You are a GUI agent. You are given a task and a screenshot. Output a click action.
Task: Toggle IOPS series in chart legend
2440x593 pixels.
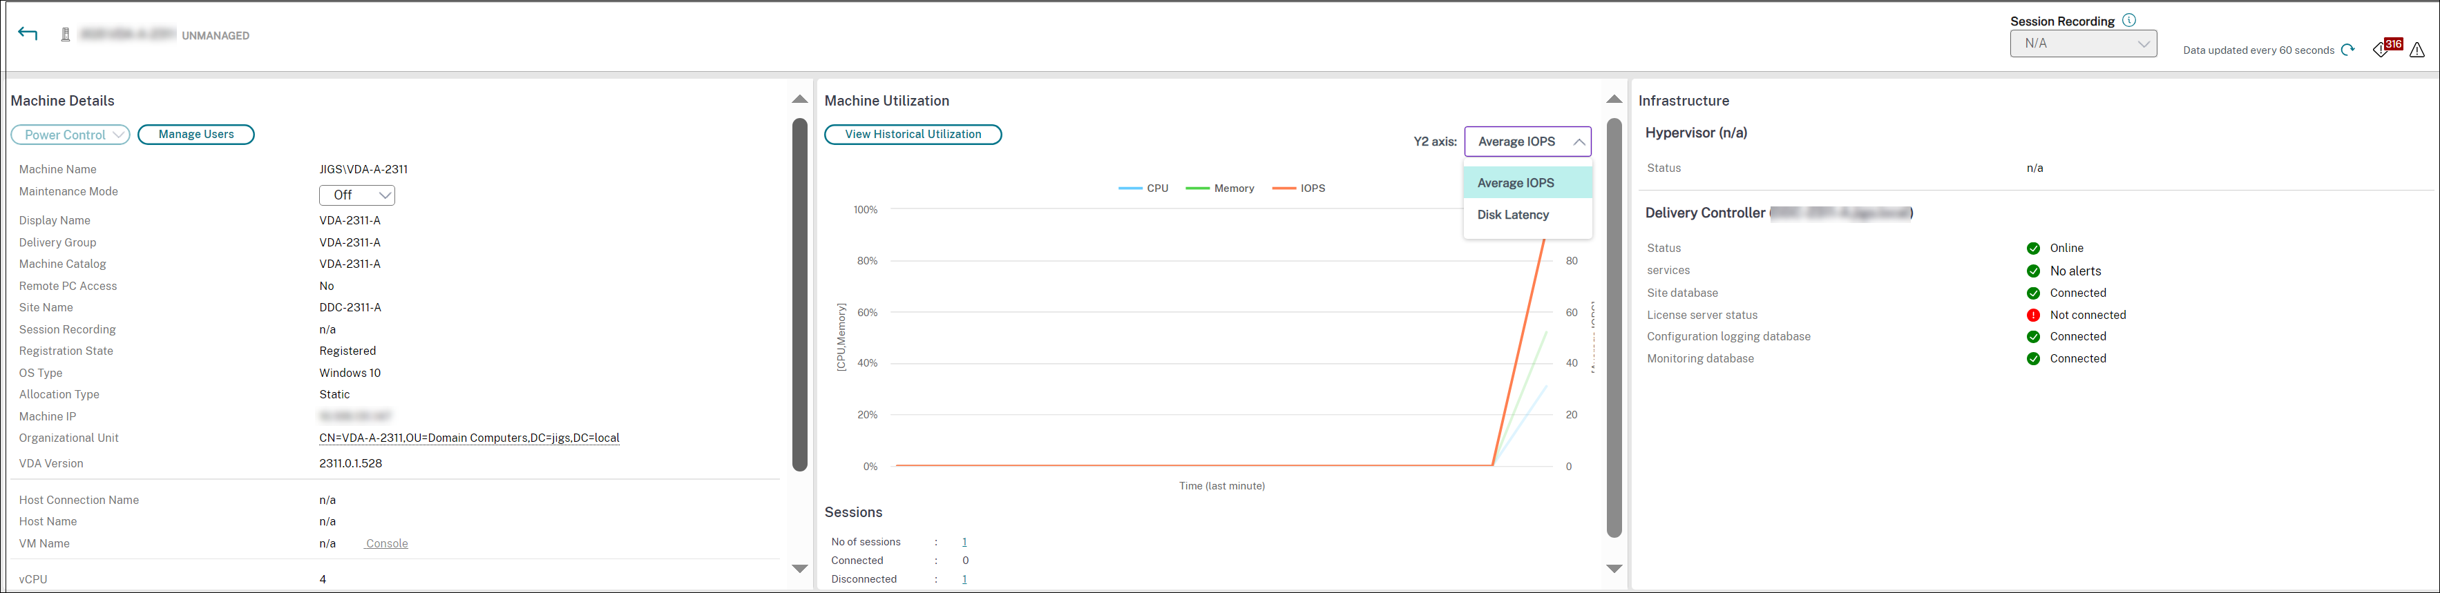[1299, 188]
